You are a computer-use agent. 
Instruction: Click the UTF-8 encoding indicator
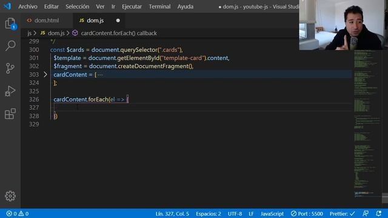coord(235,214)
